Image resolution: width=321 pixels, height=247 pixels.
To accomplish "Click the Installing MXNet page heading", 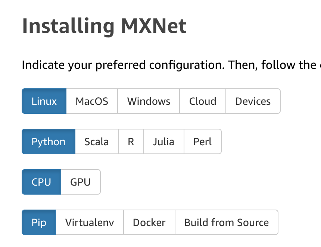I will point(105,25).
